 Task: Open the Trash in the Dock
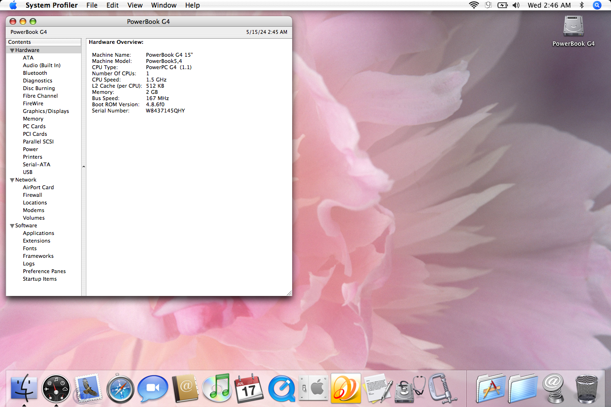(587, 389)
